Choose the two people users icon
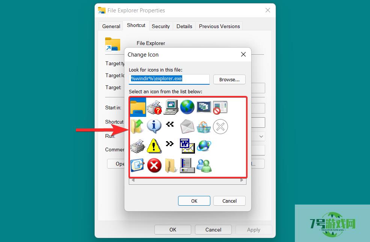This screenshot has width=370, height=242. (204, 166)
